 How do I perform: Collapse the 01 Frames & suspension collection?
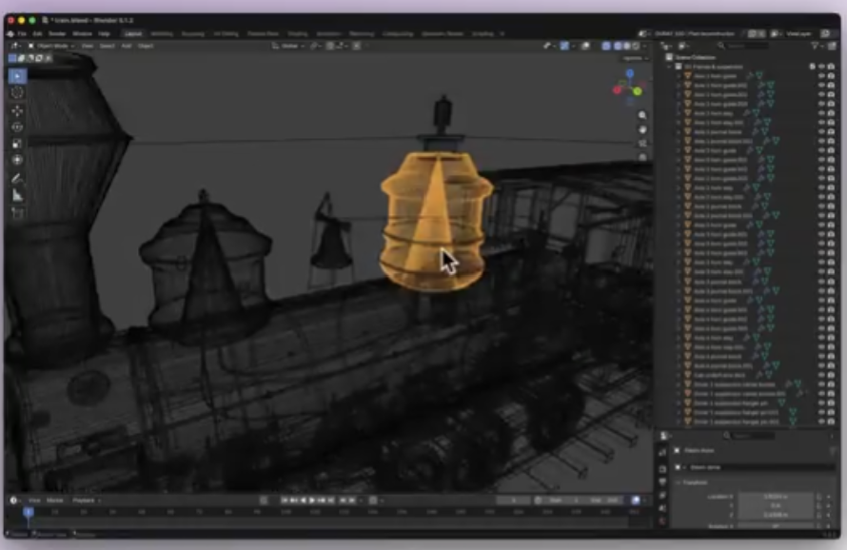click(x=670, y=67)
